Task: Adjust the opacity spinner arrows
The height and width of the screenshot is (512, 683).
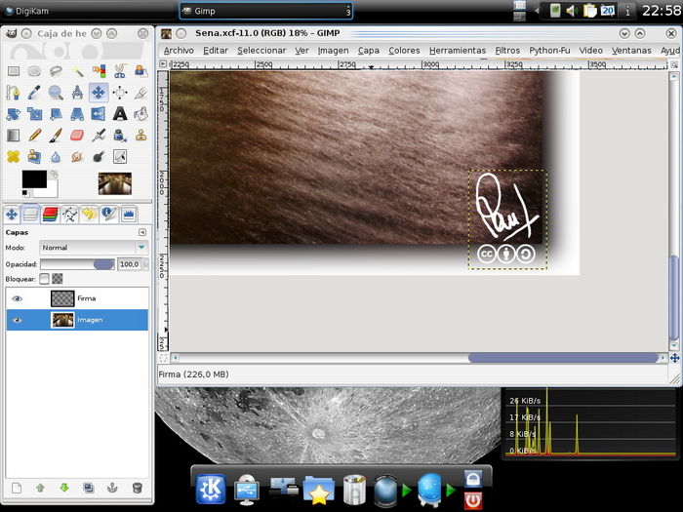Action: [x=145, y=264]
